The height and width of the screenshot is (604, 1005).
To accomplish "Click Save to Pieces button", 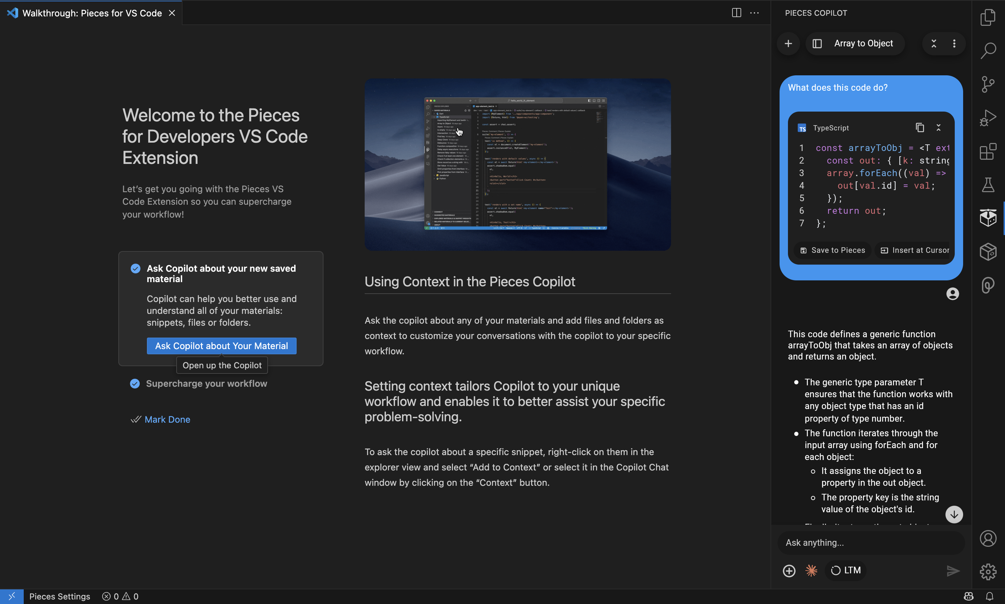I will 832,250.
